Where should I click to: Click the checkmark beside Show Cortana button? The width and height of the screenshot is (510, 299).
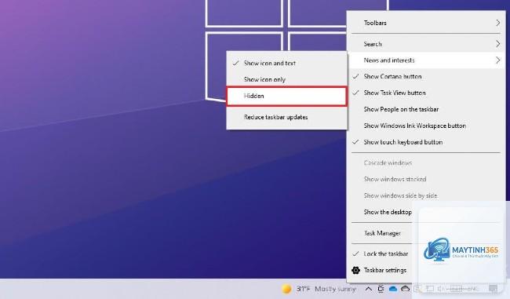[x=356, y=76]
